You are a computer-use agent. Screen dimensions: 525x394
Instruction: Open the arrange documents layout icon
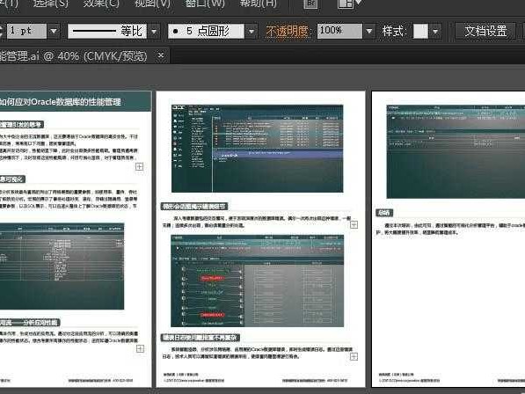point(349,4)
